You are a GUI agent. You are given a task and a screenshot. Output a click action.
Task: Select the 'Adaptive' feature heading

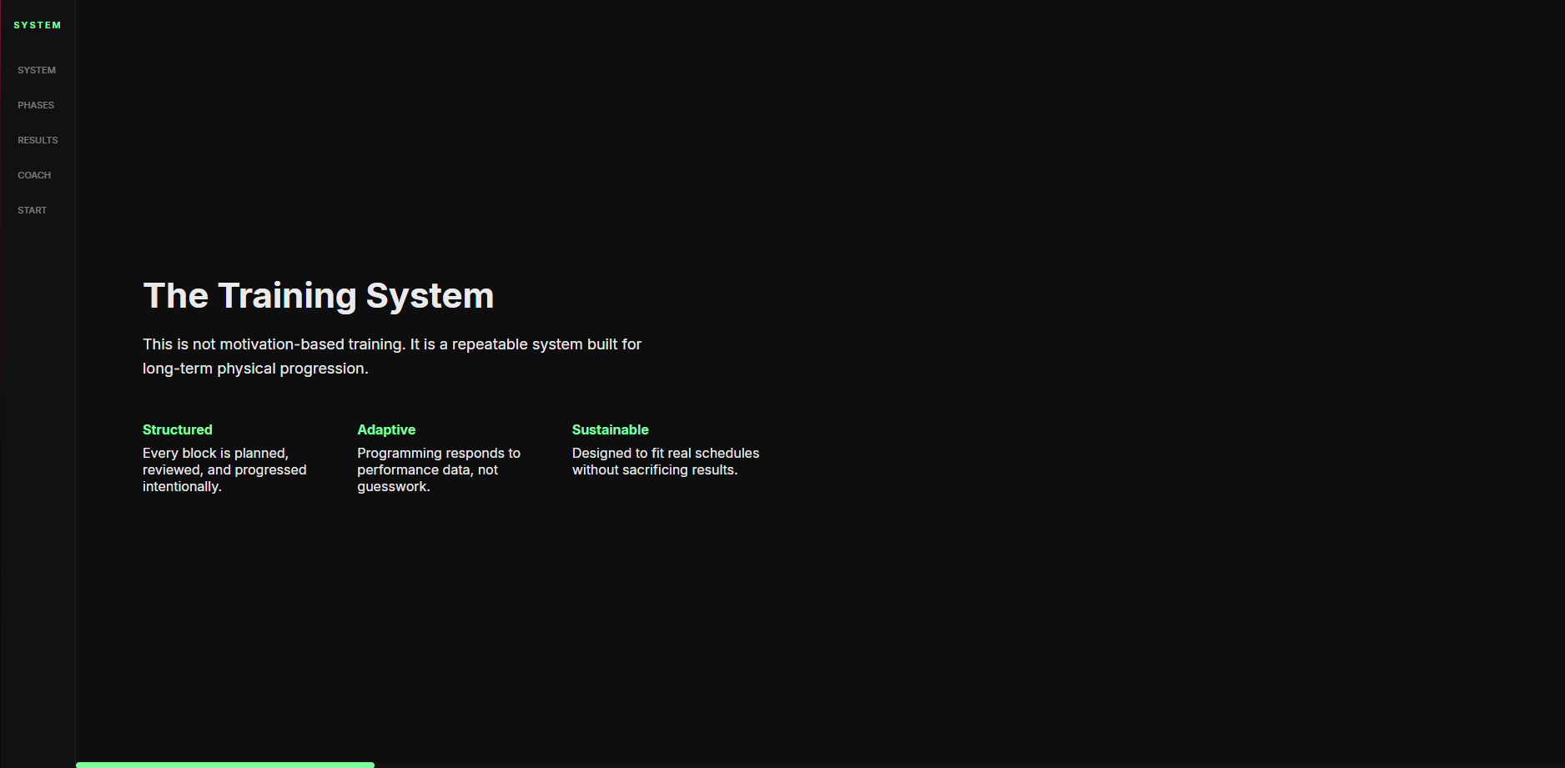pos(386,429)
